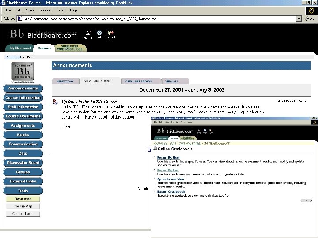Click the announcement icon beside Updates to TICKIT
The width and height of the screenshot is (318, 238).
pos(55,102)
